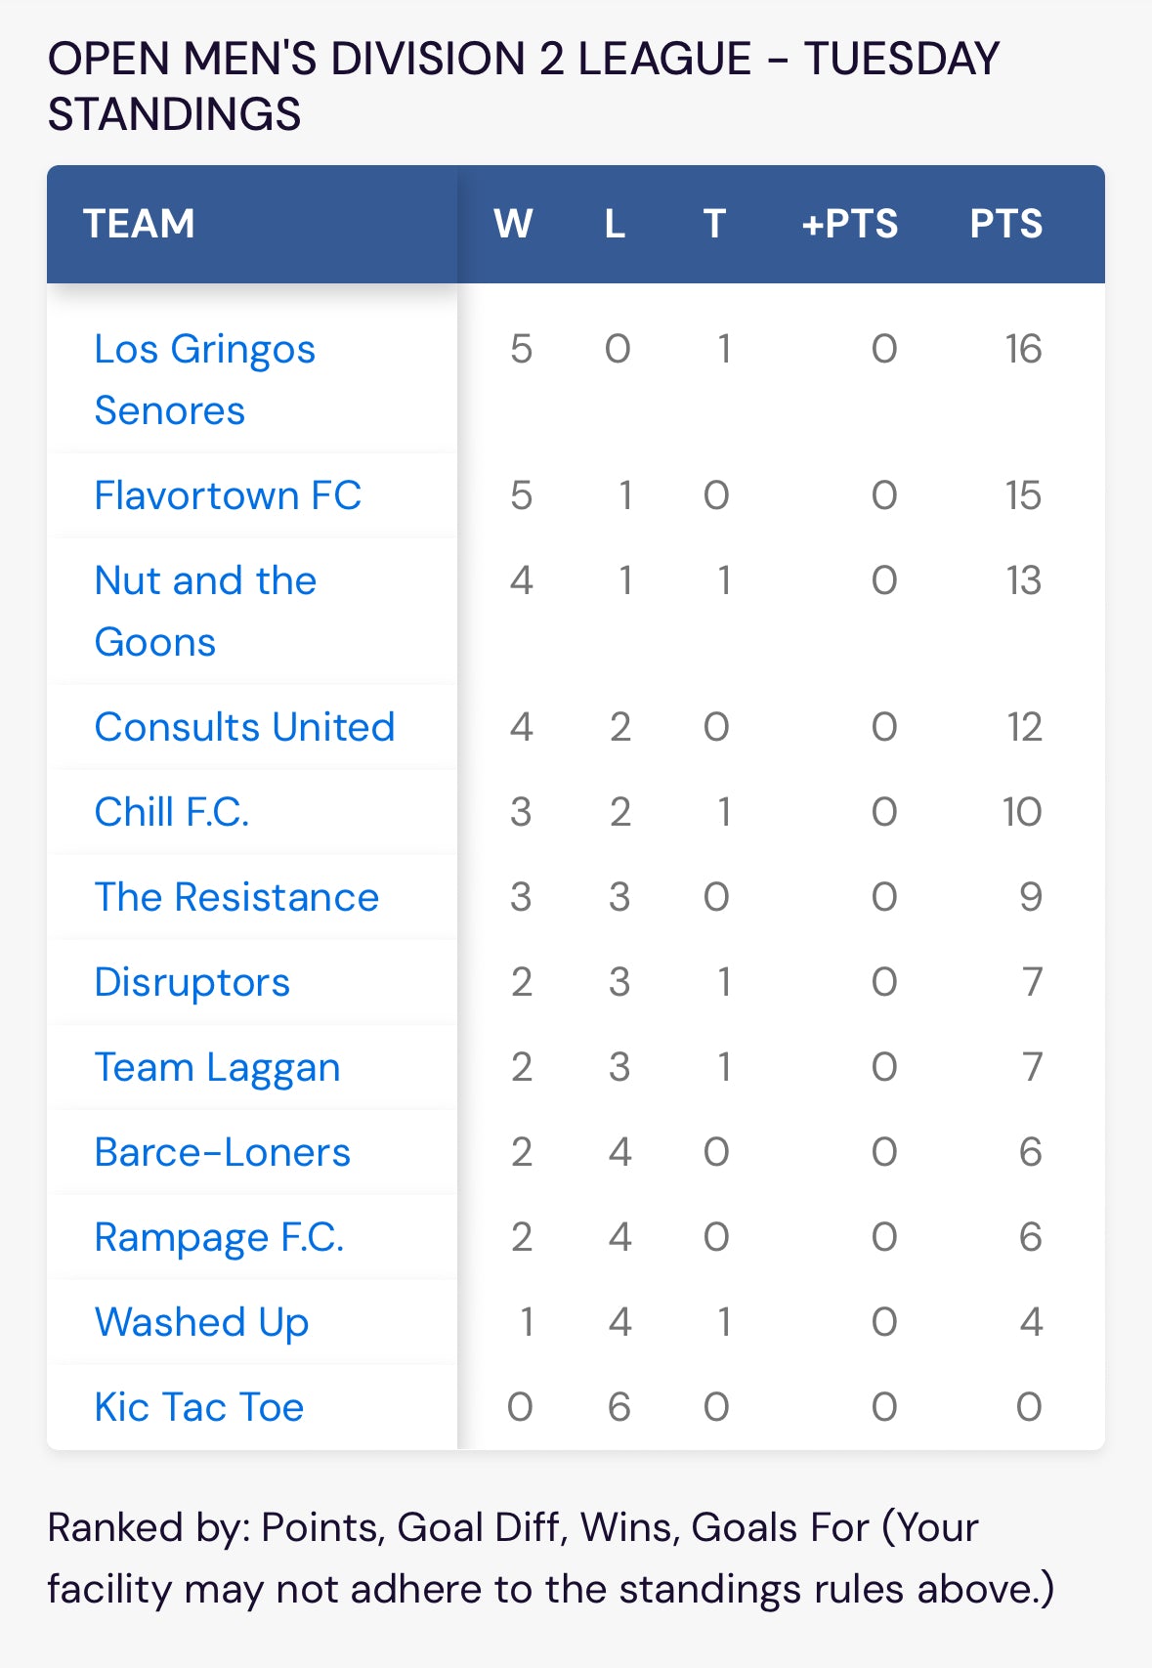Open Team Laggan team page
This screenshot has width=1152, height=1668.
tap(217, 1067)
